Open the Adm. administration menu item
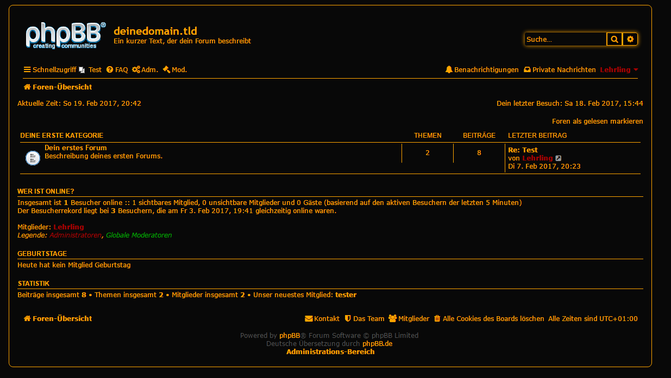The width and height of the screenshot is (671, 378). 145,70
